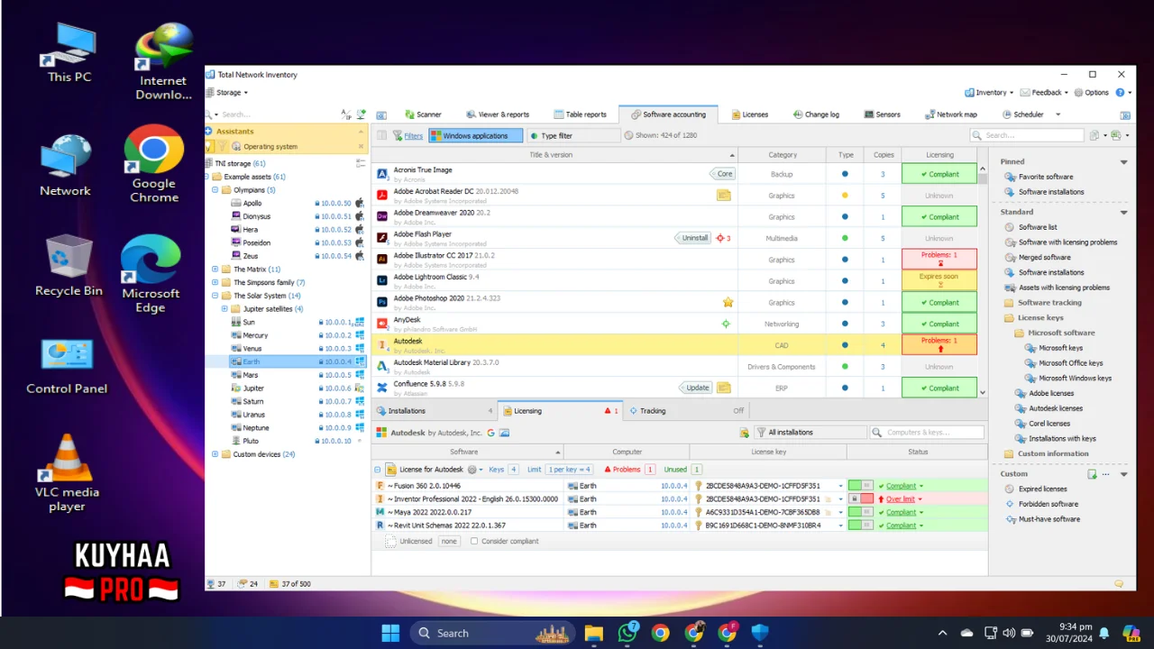The height and width of the screenshot is (649, 1154).
Task: Toggle the locked switch on Inventor Professional row
Action: click(x=860, y=498)
